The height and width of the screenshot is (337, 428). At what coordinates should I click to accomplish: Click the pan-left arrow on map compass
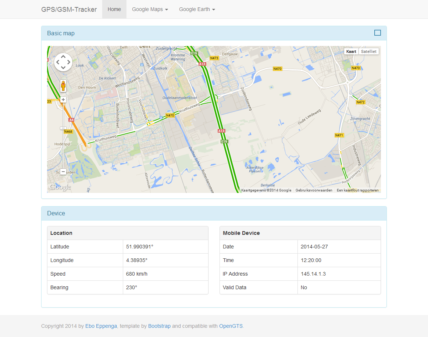click(57, 62)
